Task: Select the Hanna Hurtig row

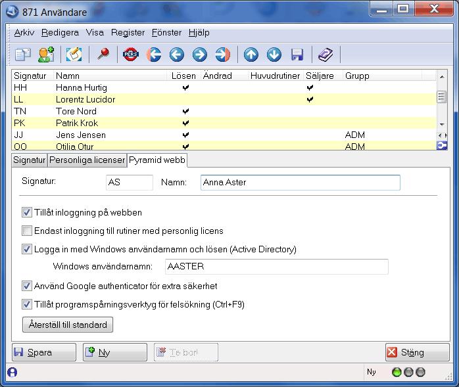Action: [x=224, y=87]
